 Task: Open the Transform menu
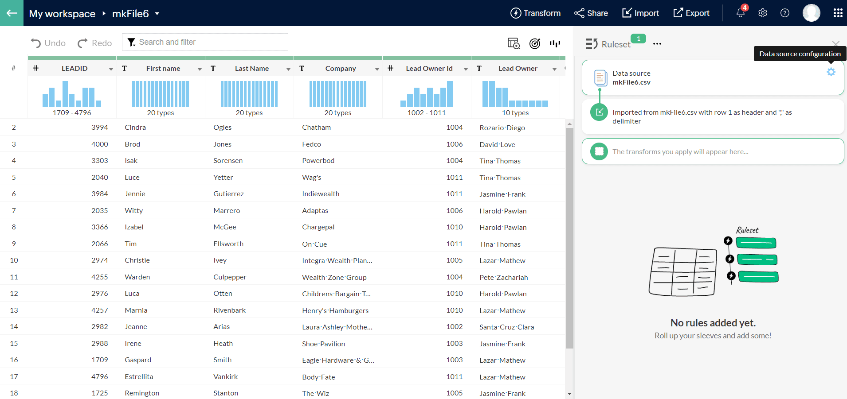535,13
